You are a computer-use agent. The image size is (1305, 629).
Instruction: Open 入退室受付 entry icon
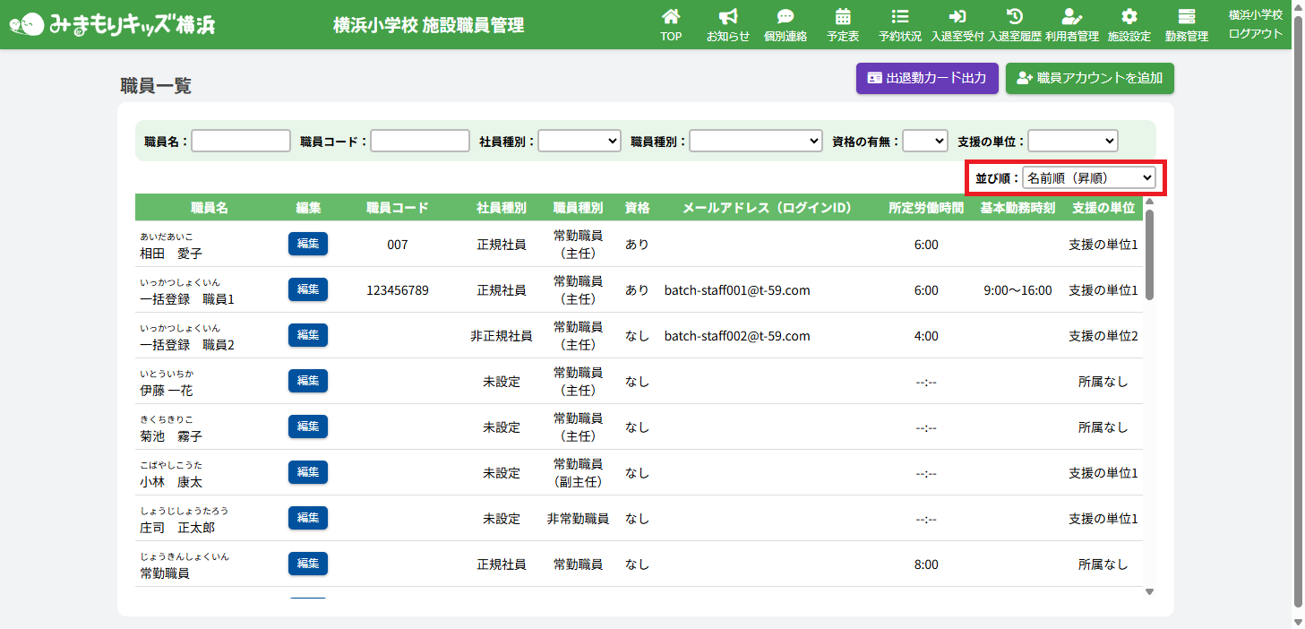[957, 17]
